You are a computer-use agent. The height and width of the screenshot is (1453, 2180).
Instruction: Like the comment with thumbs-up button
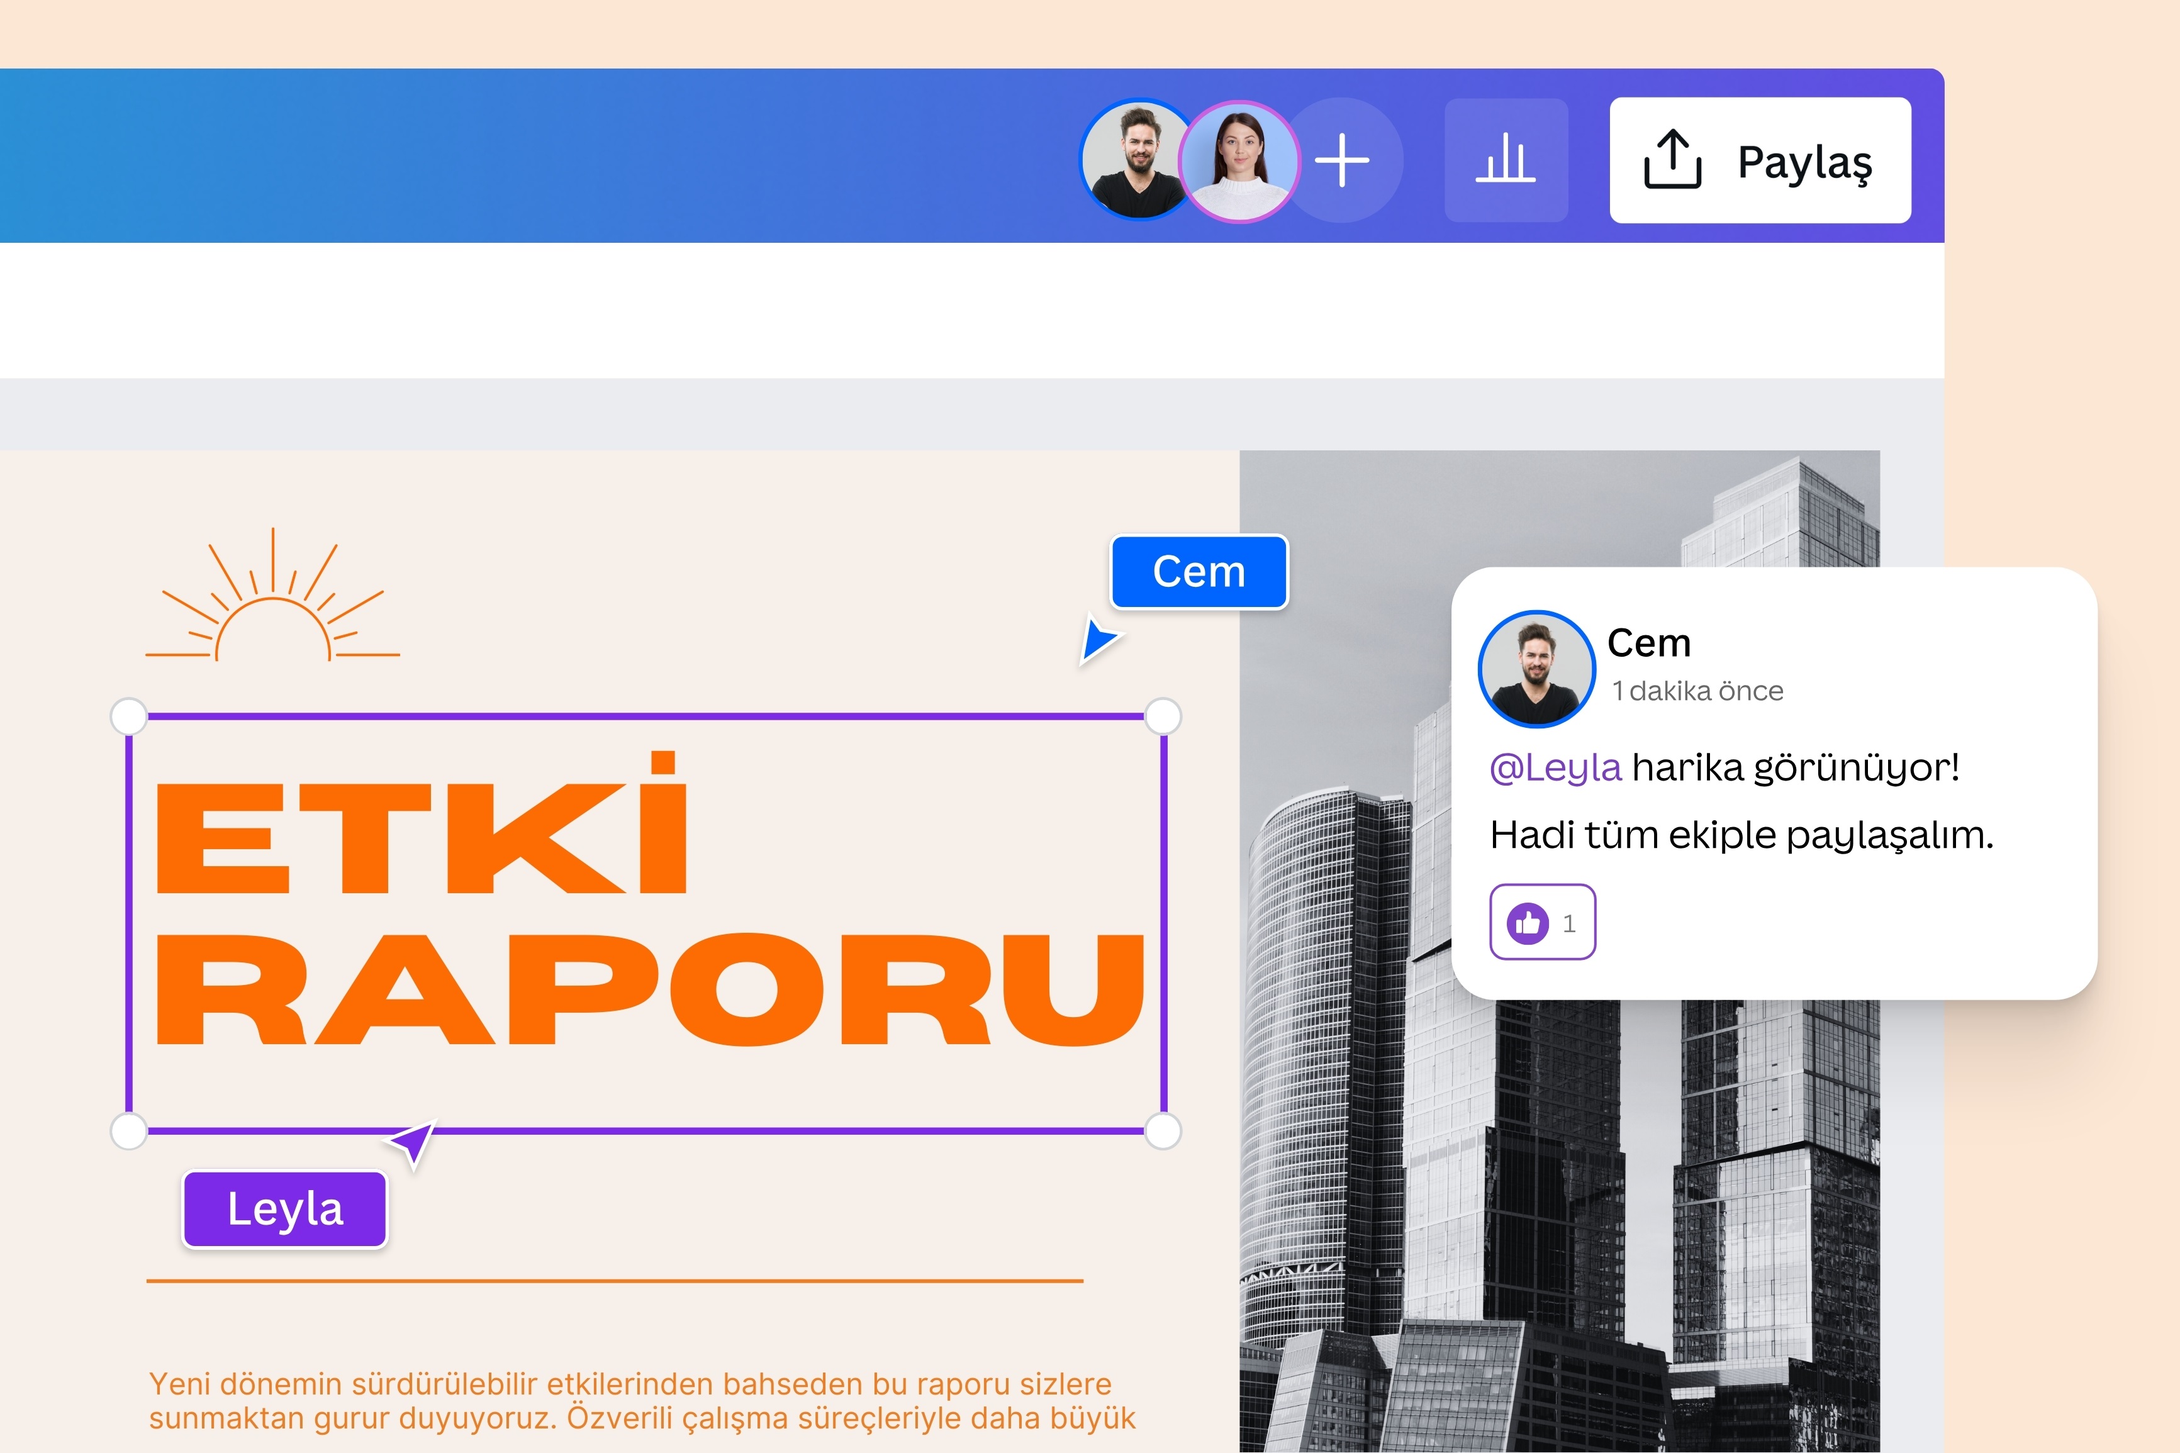tap(1542, 922)
